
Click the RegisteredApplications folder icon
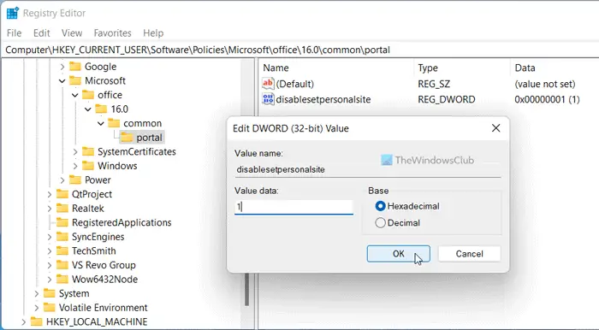pyautogui.click(x=62, y=222)
